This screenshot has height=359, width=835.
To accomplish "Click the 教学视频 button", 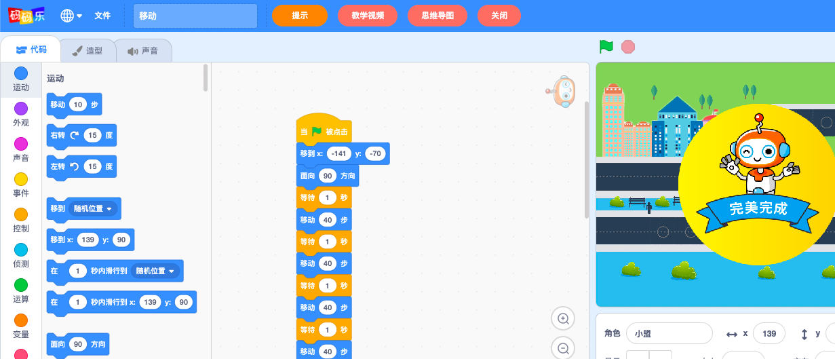I will coord(368,16).
